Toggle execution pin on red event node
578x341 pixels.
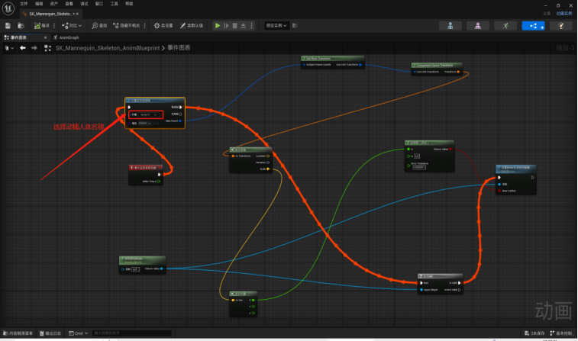(160, 175)
